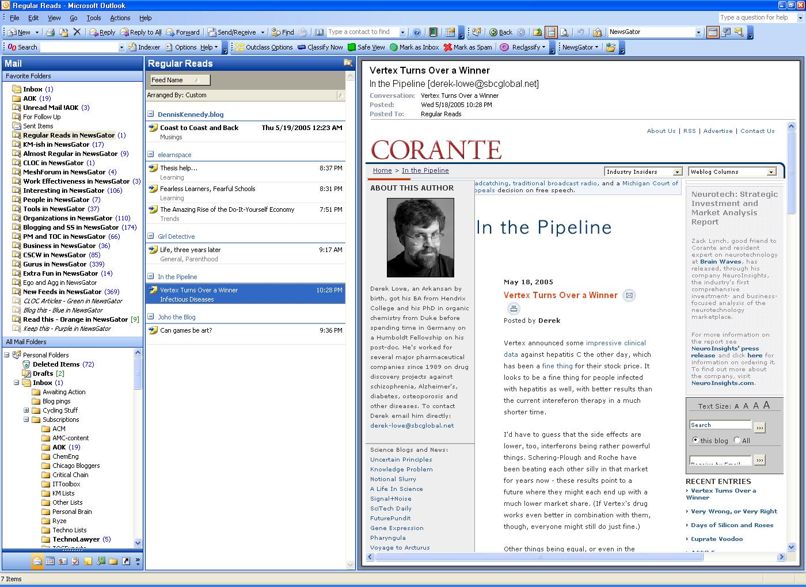Viewport: 806px width, 587px height.
Task: Click the Forward button
Action: 183,32
